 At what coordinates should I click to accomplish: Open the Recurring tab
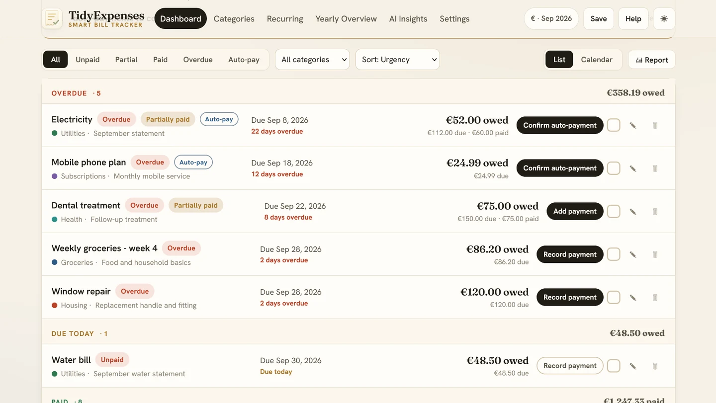pyautogui.click(x=285, y=19)
